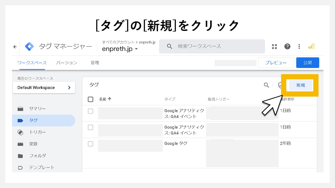335x188 pixels.
Task: Open the search icon in the tag panel
Action: 266,85
